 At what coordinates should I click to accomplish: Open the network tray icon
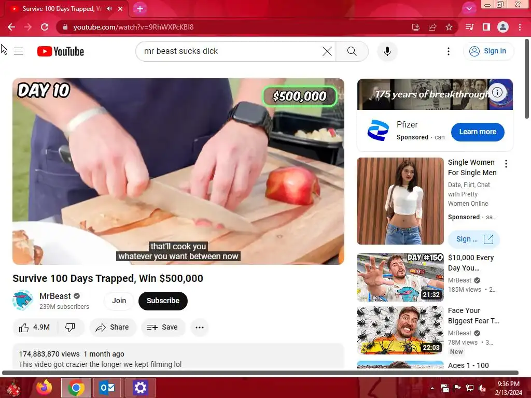470,388
